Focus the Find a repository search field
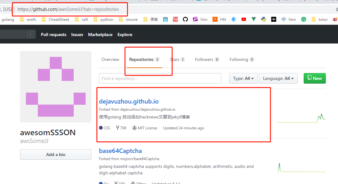The height and width of the screenshot is (184, 338). (160, 78)
